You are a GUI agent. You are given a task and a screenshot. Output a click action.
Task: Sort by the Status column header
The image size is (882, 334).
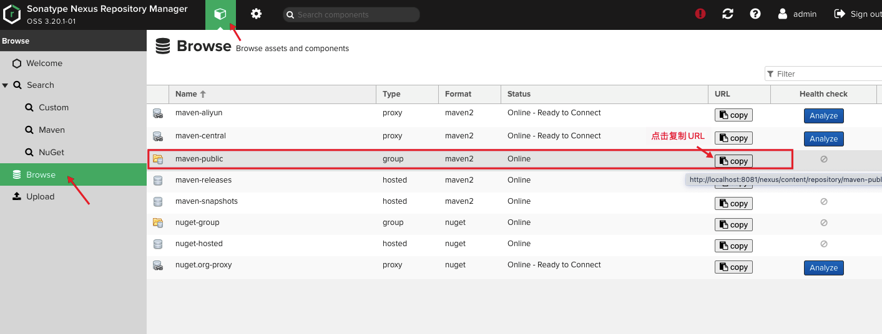(604, 94)
